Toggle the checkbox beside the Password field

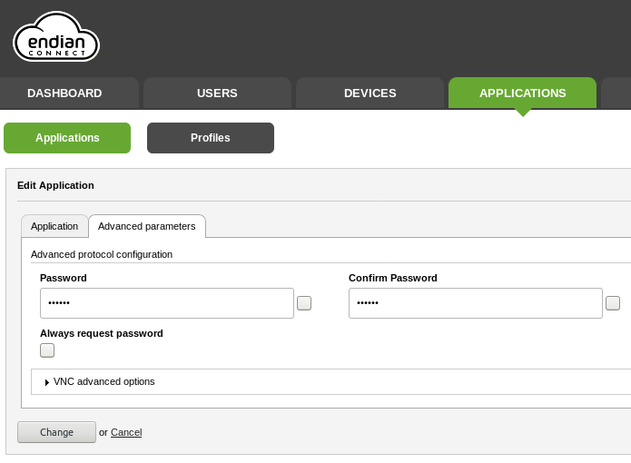(x=304, y=303)
